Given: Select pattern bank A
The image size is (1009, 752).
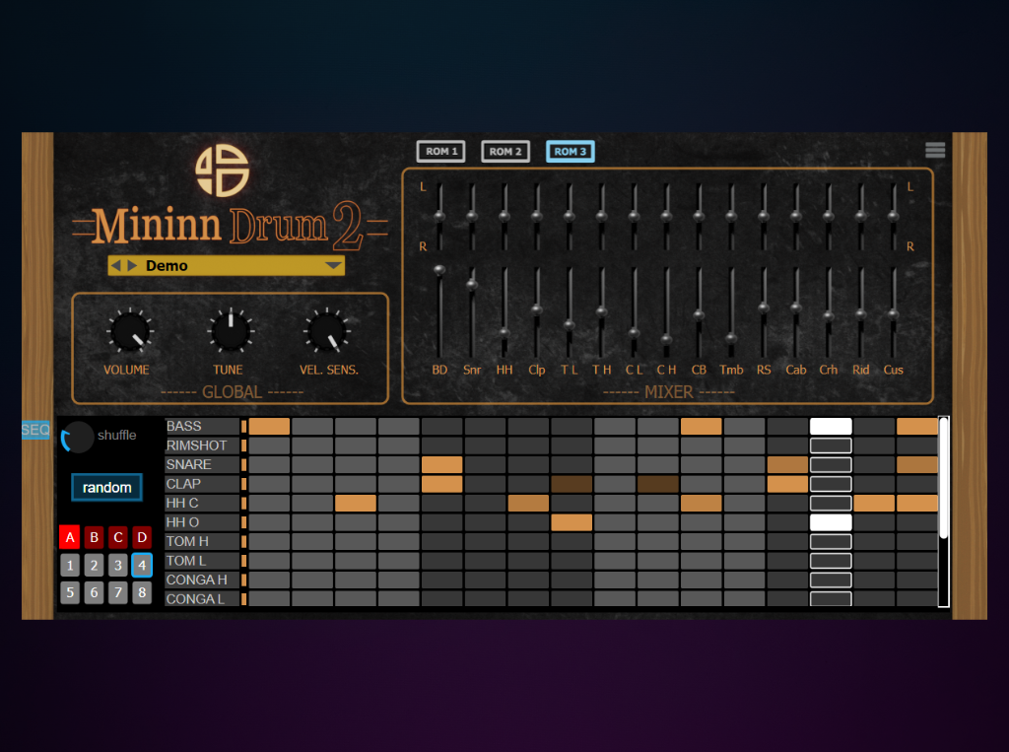Looking at the screenshot, I should click(69, 537).
